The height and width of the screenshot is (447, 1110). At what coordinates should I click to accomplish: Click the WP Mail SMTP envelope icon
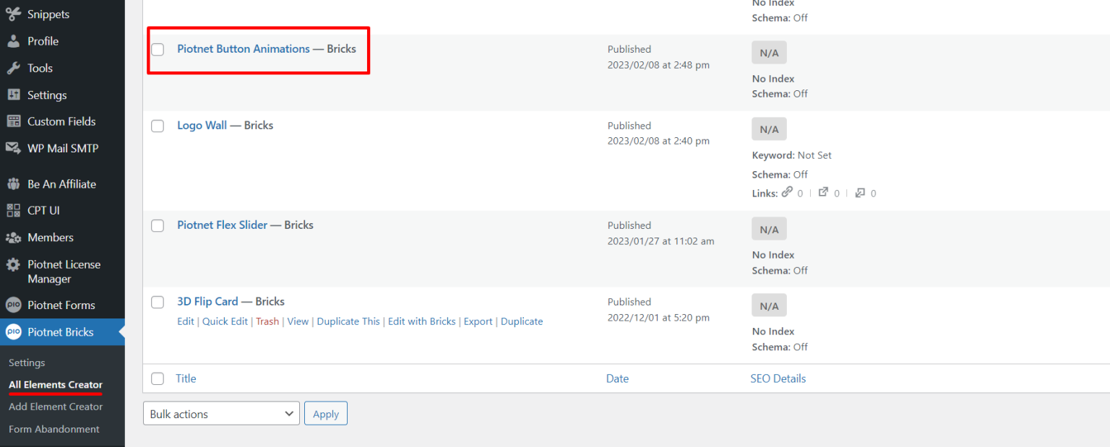13,148
